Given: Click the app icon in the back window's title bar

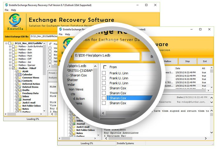Looking at the screenshot, I should pos(6,5).
